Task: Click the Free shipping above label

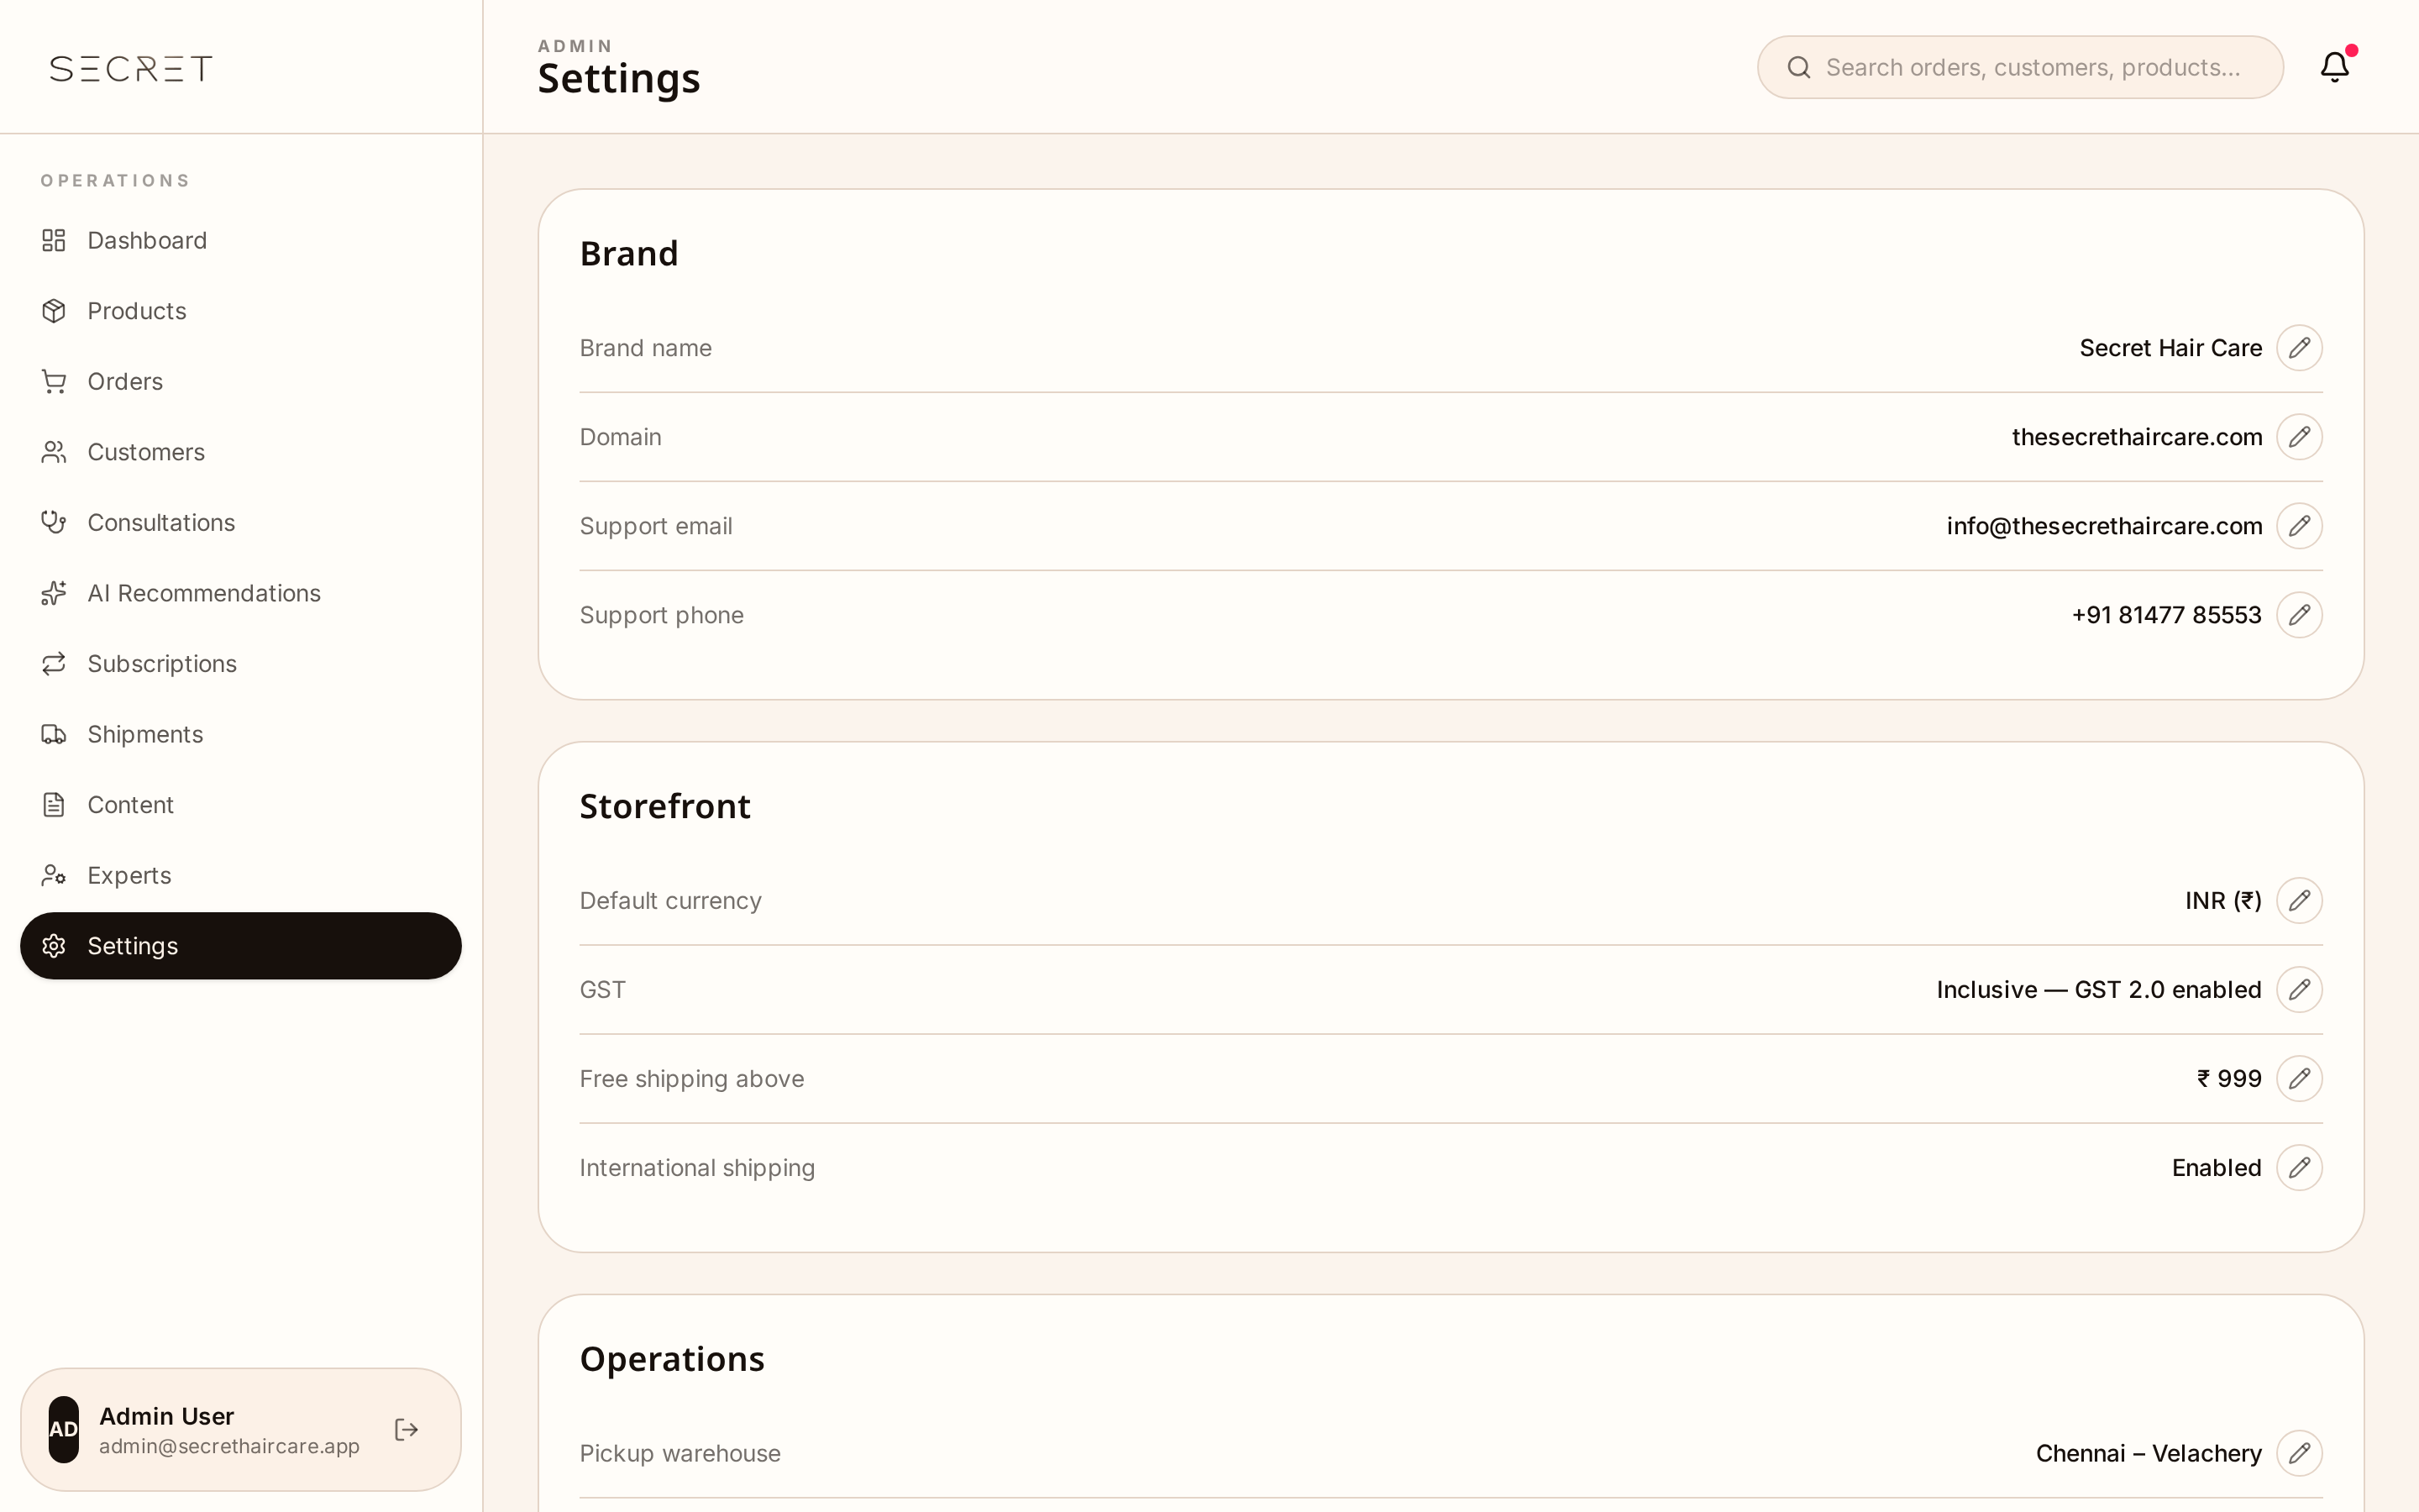Action: pos(692,1079)
